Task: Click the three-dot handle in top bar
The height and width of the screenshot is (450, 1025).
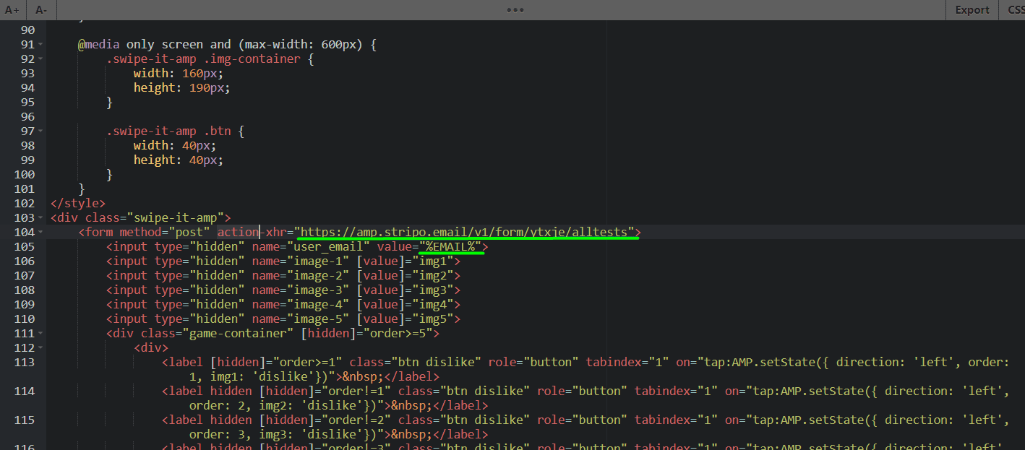Action: point(515,9)
